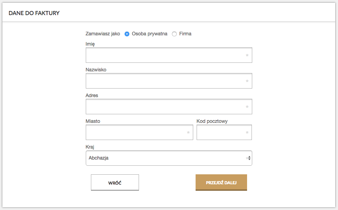This screenshot has height=210, width=338.
Task: Click the Imię input field
Action: 169,55
